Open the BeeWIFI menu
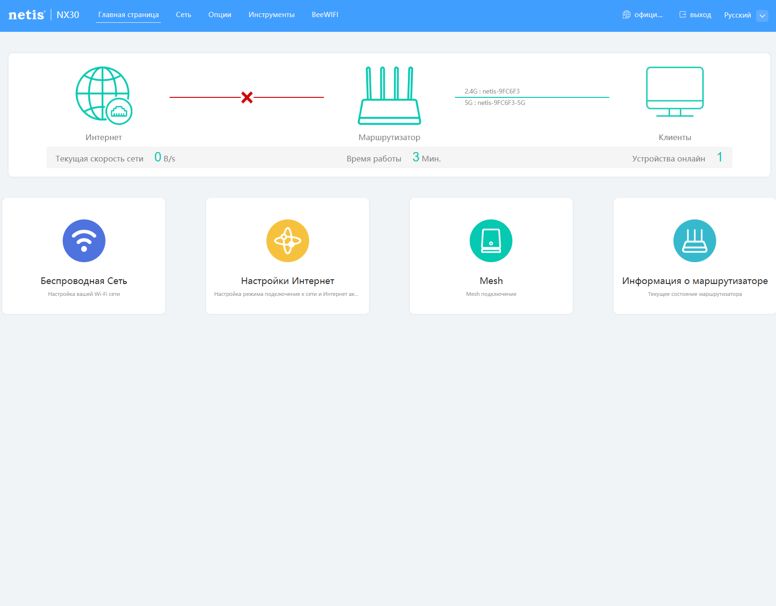 (x=325, y=15)
